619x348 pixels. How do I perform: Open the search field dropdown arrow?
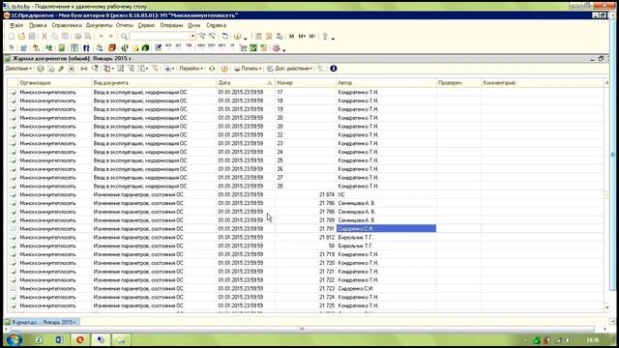[193, 37]
